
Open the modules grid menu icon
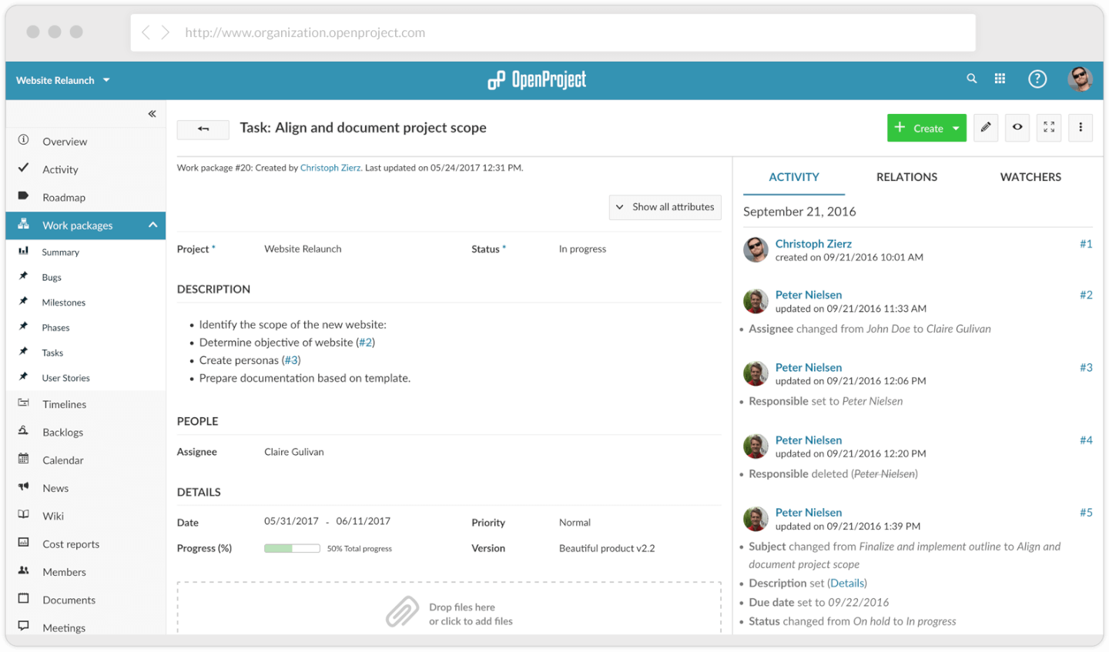[x=1000, y=79]
